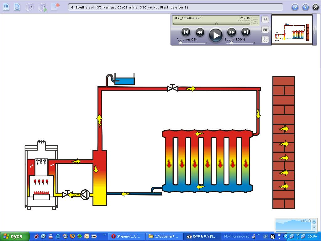Click the Zoom slider knob

[x=231, y=43]
